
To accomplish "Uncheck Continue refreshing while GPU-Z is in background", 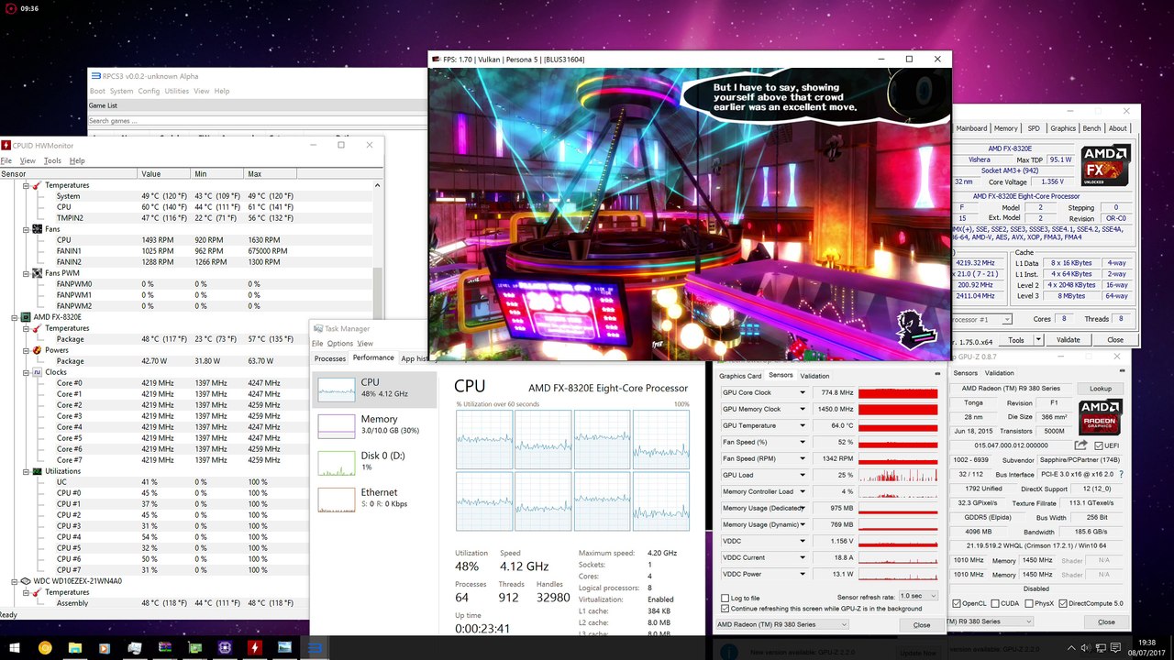I will [725, 608].
